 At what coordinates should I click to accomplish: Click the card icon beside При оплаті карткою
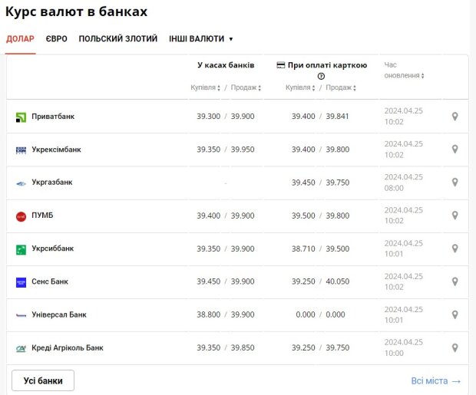pos(281,65)
